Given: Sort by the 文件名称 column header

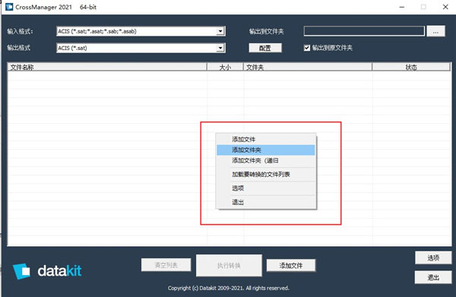Looking at the screenshot, I should 107,68.
